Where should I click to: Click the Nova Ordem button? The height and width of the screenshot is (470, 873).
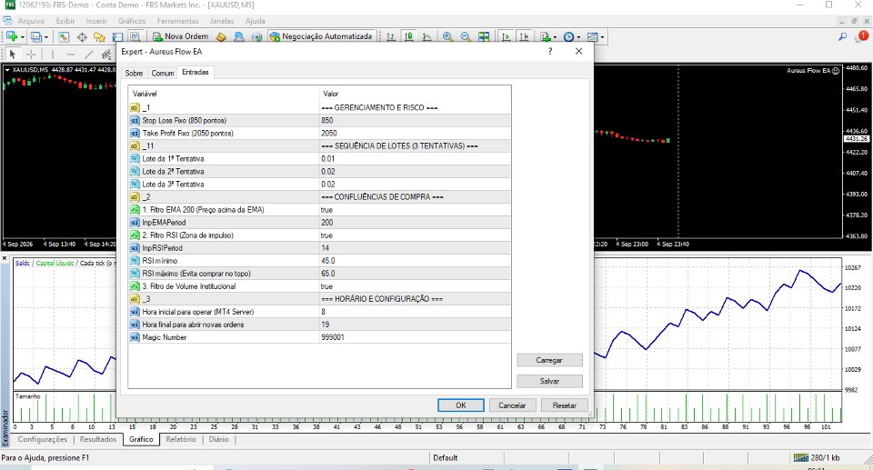tap(181, 36)
